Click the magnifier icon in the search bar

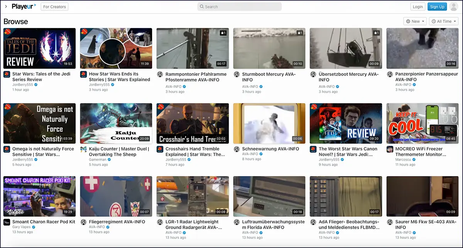point(202,7)
